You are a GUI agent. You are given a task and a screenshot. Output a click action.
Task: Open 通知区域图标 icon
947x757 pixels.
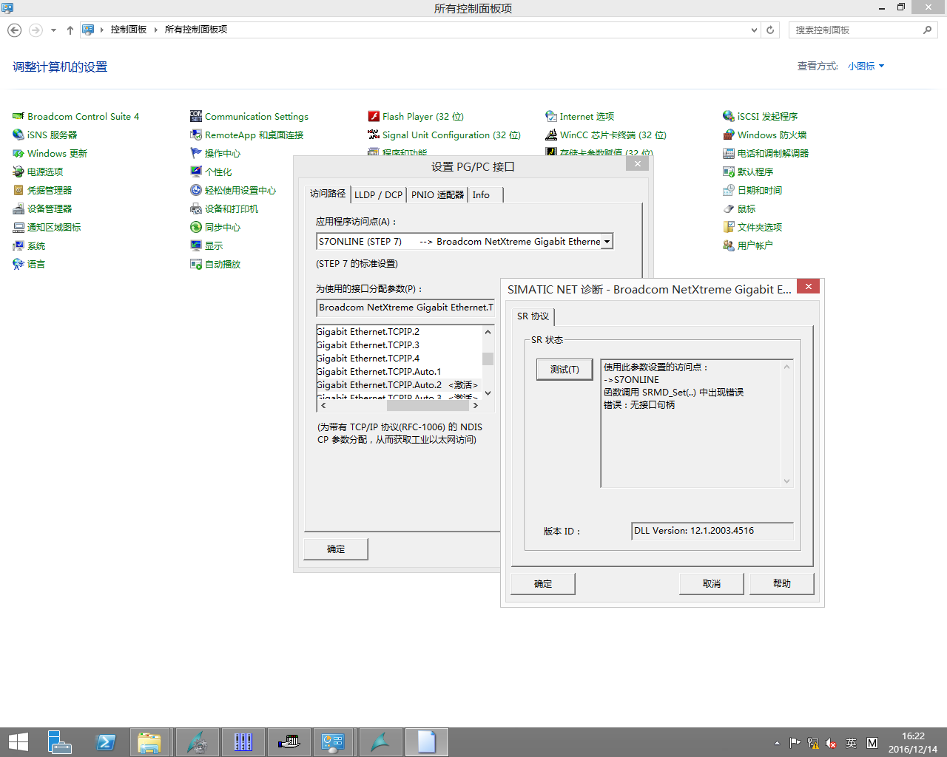pyautogui.click(x=18, y=228)
